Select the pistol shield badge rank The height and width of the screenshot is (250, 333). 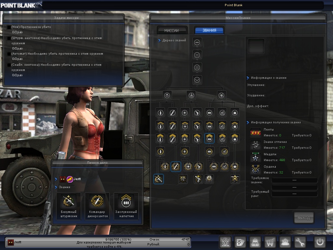click(198, 179)
